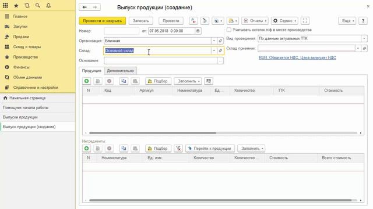This screenshot has width=373, height=209.
Task: Open the Заполнить dropdown in the Ингредиенты toolbar
Action: pos(251,149)
